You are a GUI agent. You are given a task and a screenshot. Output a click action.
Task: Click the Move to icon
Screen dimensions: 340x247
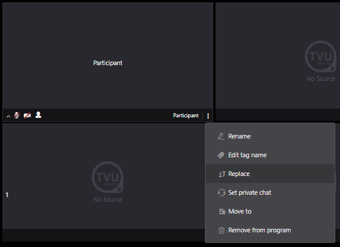tap(222, 211)
